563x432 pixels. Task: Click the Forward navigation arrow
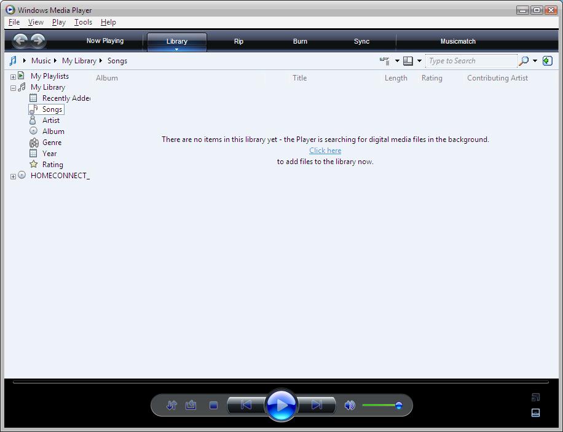click(37, 41)
